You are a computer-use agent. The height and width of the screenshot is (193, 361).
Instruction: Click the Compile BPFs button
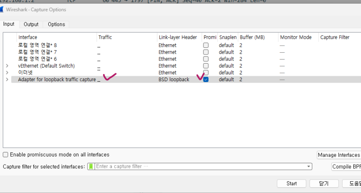click(x=346, y=166)
